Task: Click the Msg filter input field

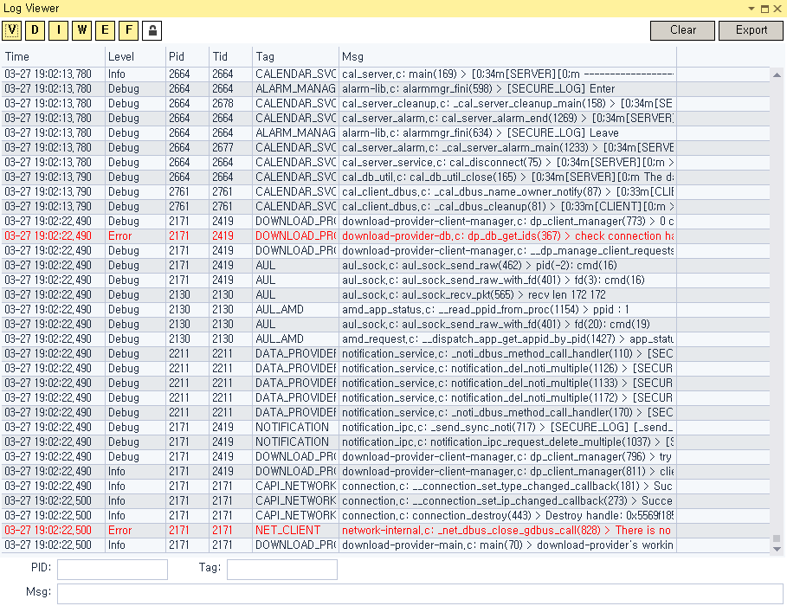Action: tap(419, 593)
